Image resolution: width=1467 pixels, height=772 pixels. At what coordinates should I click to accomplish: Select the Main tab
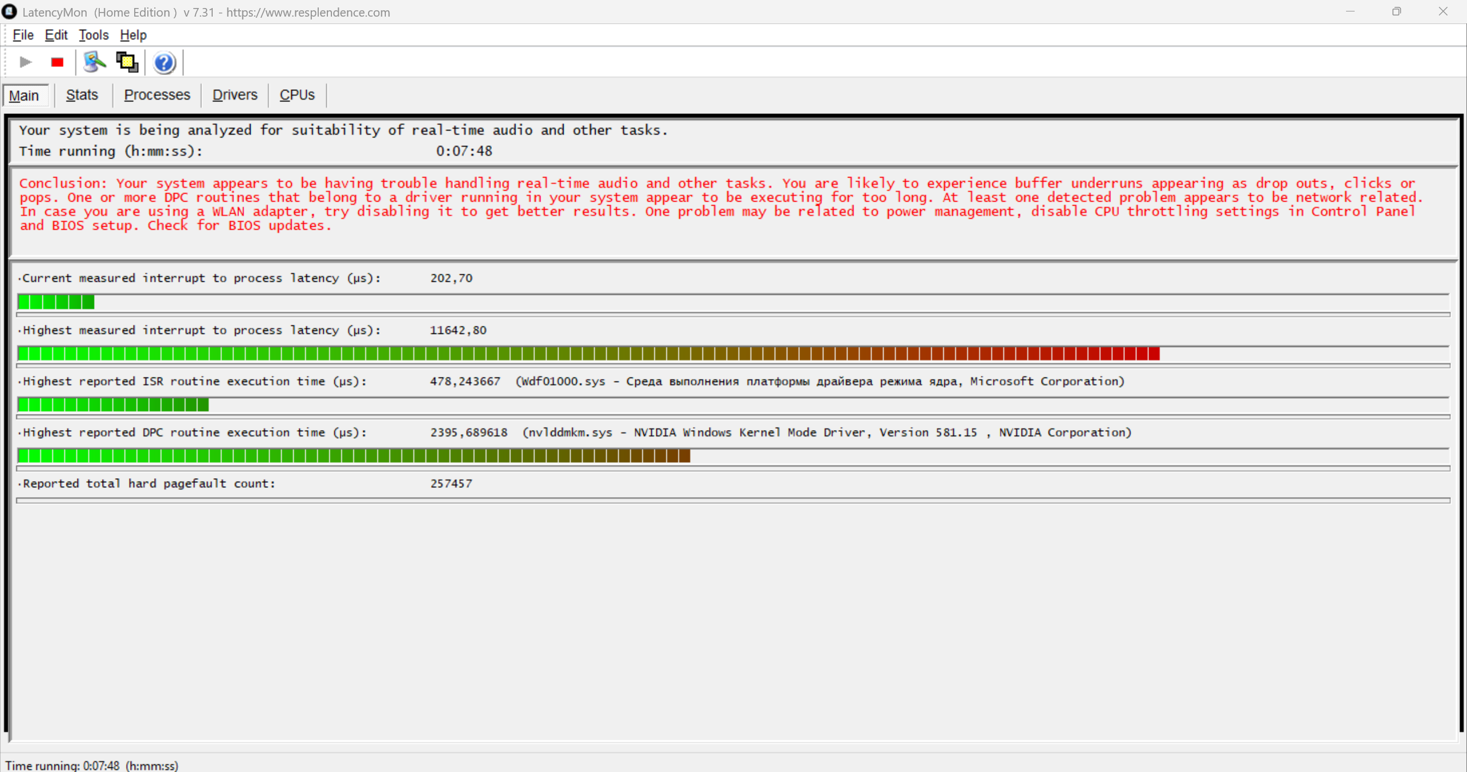24,96
